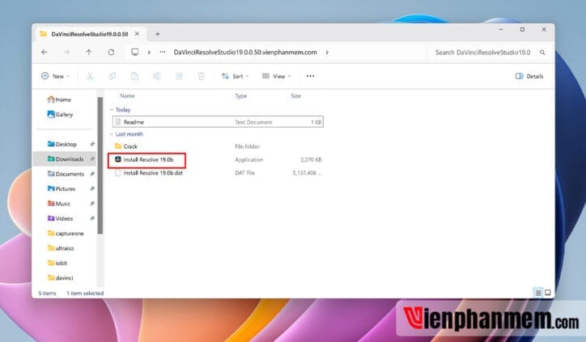Open the See more options menu

click(310, 76)
